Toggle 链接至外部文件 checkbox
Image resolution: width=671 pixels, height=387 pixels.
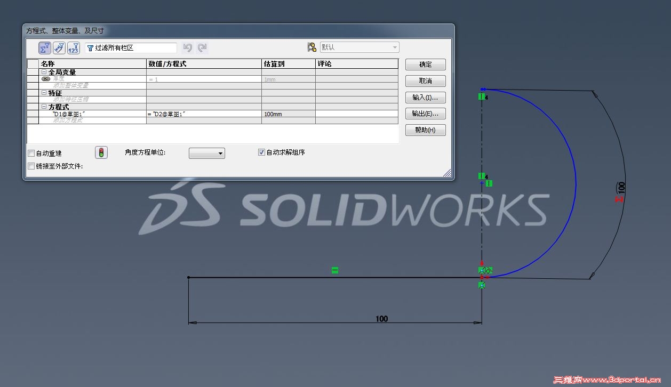pos(31,166)
